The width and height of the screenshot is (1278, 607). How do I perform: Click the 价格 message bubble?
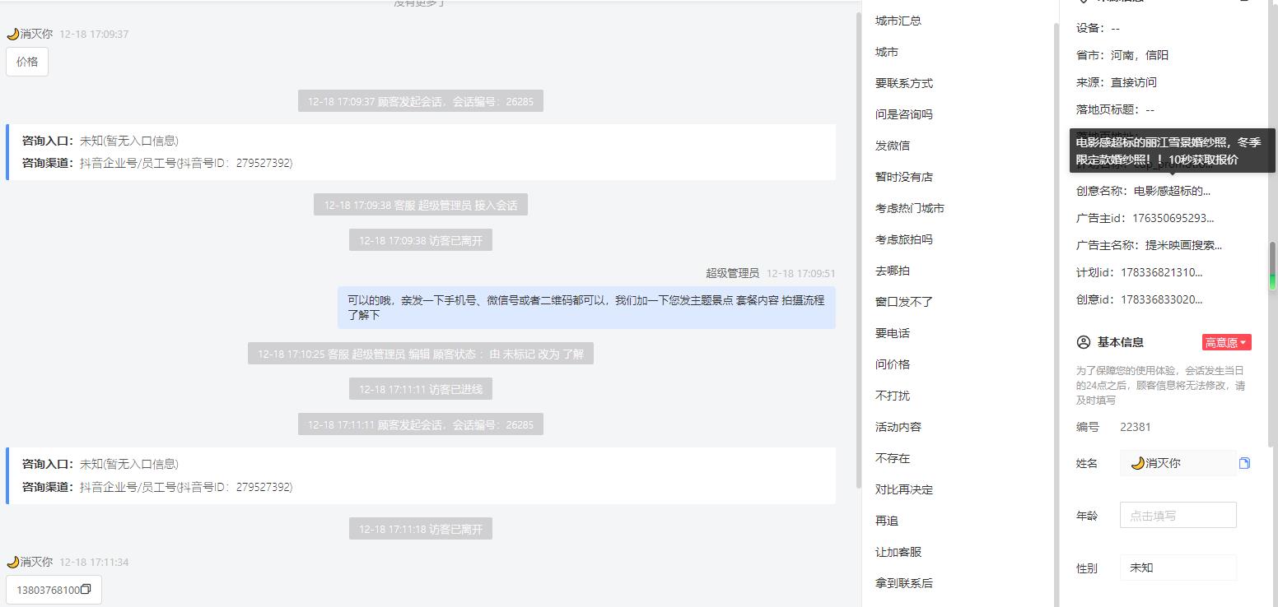coord(27,62)
